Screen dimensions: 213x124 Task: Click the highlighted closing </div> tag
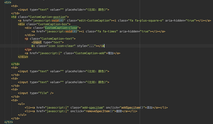coord(23,57)
